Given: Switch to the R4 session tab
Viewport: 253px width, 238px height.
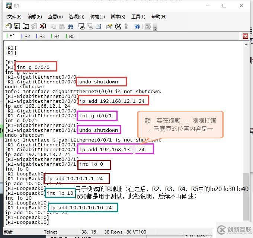Looking at the screenshot, I should (x=56, y=37).
